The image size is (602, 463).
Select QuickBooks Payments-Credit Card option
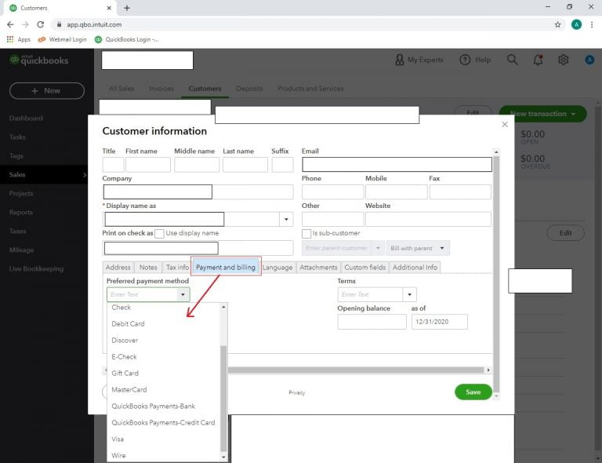(x=164, y=423)
